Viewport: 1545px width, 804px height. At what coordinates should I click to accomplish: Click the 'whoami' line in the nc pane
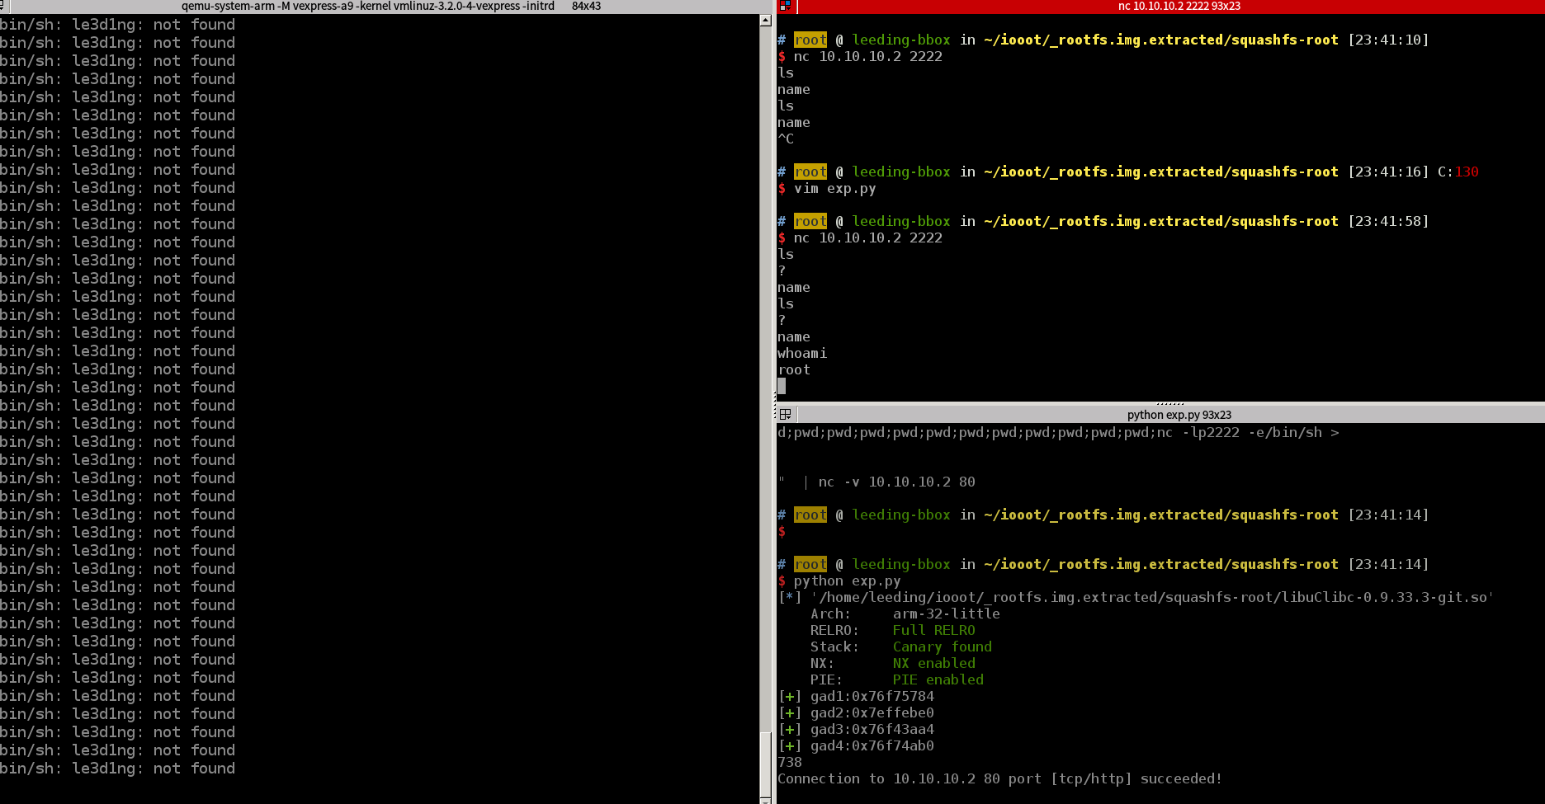pos(801,353)
